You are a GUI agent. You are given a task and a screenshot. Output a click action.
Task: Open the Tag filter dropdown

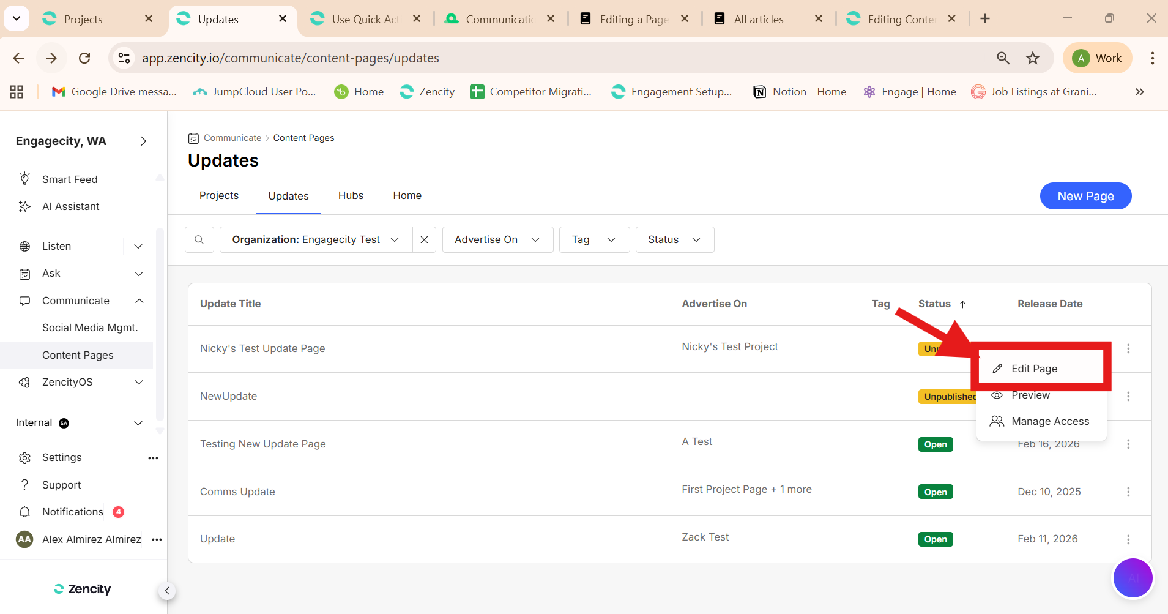click(x=593, y=240)
